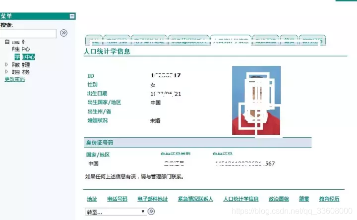Click the 出生州/省 label
The image size is (357, 220).
pyautogui.click(x=99, y=111)
